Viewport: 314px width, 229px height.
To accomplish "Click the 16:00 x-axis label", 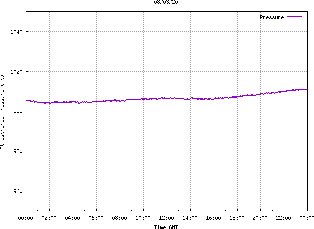I will [213, 218].
